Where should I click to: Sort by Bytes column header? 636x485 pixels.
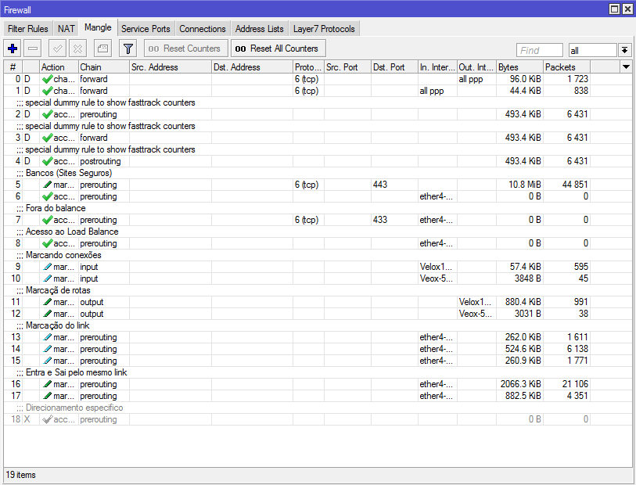[x=519, y=67]
